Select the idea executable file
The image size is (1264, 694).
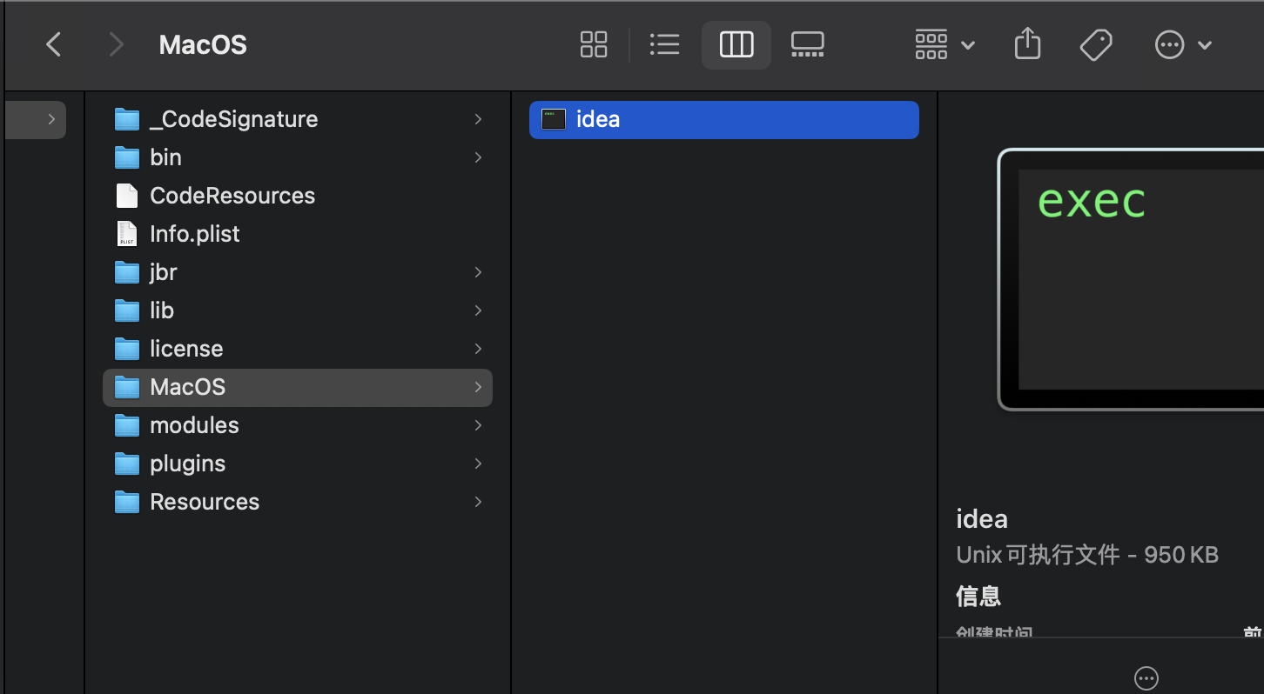click(x=598, y=120)
